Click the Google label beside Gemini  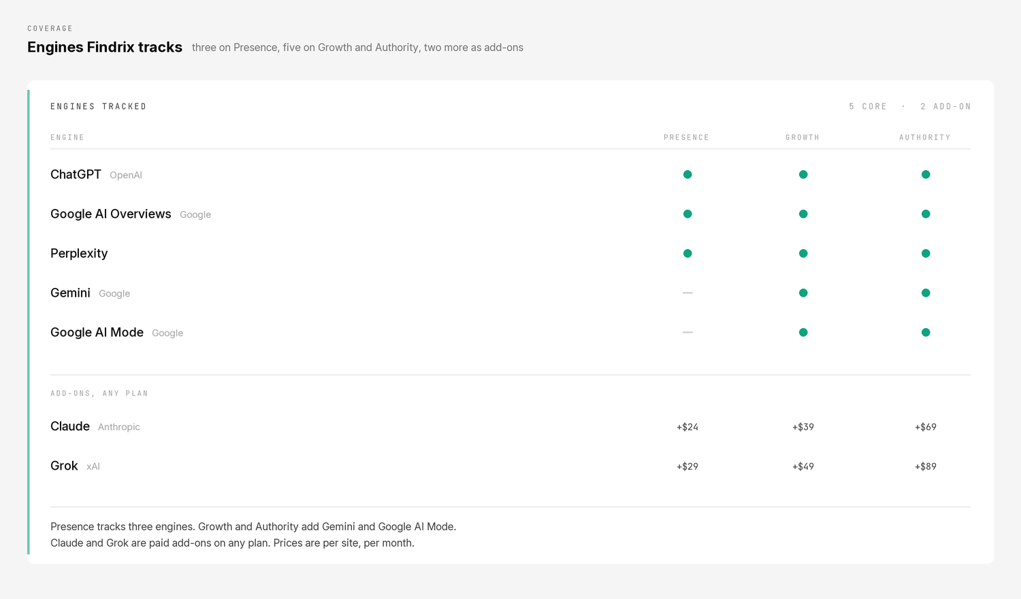[114, 293]
